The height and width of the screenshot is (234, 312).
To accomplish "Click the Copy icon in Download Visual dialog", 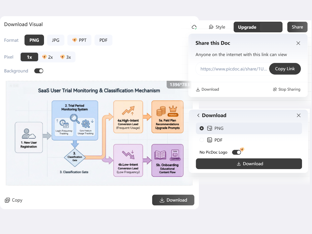I will (x=7, y=200).
